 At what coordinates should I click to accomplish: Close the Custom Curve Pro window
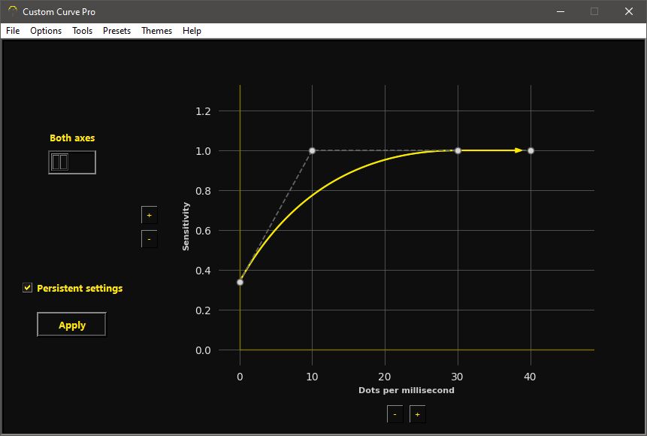pyautogui.click(x=629, y=11)
